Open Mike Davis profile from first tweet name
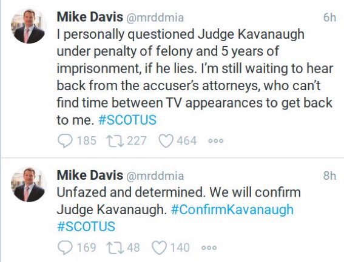Viewport: 344px width, 262px height. click(90, 17)
